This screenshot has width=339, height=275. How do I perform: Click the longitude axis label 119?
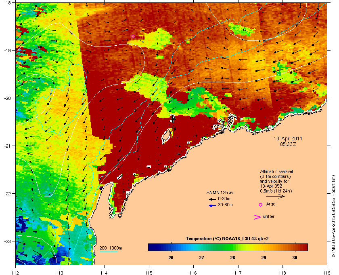327,273
